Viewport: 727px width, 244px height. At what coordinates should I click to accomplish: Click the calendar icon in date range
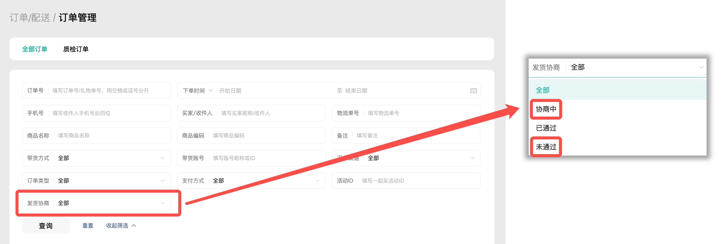tap(473, 90)
